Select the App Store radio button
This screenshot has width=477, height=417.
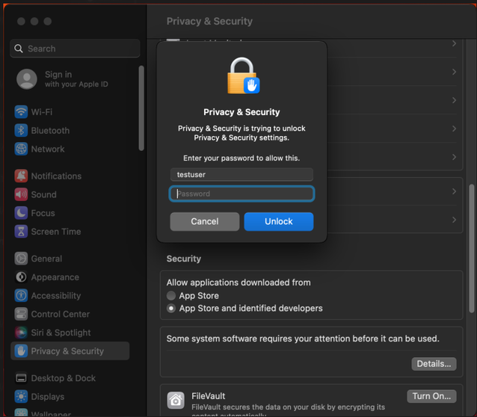[171, 296]
